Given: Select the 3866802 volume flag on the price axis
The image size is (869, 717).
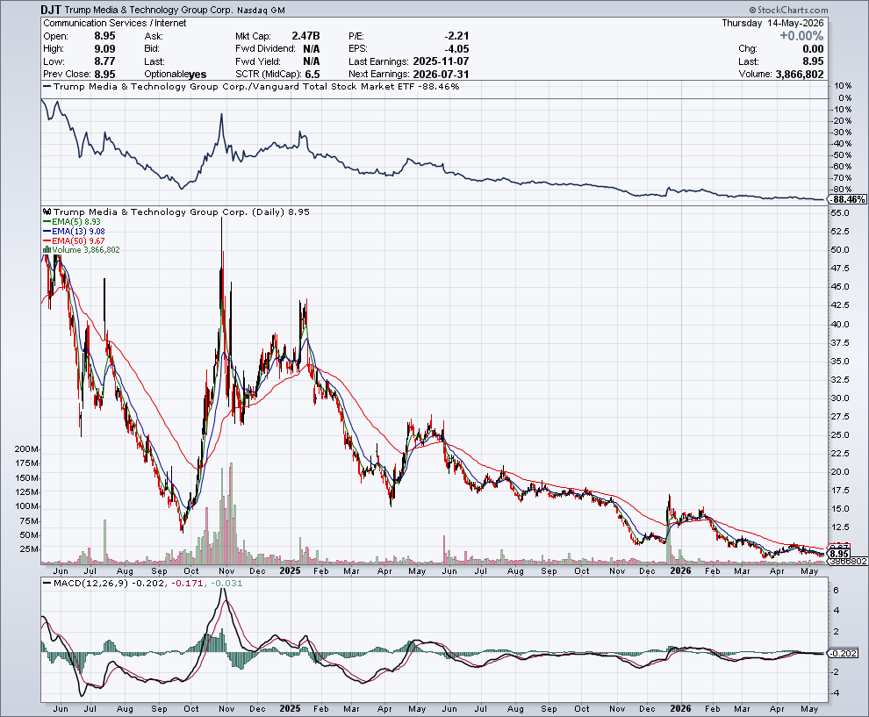Looking at the screenshot, I should (x=848, y=562).
